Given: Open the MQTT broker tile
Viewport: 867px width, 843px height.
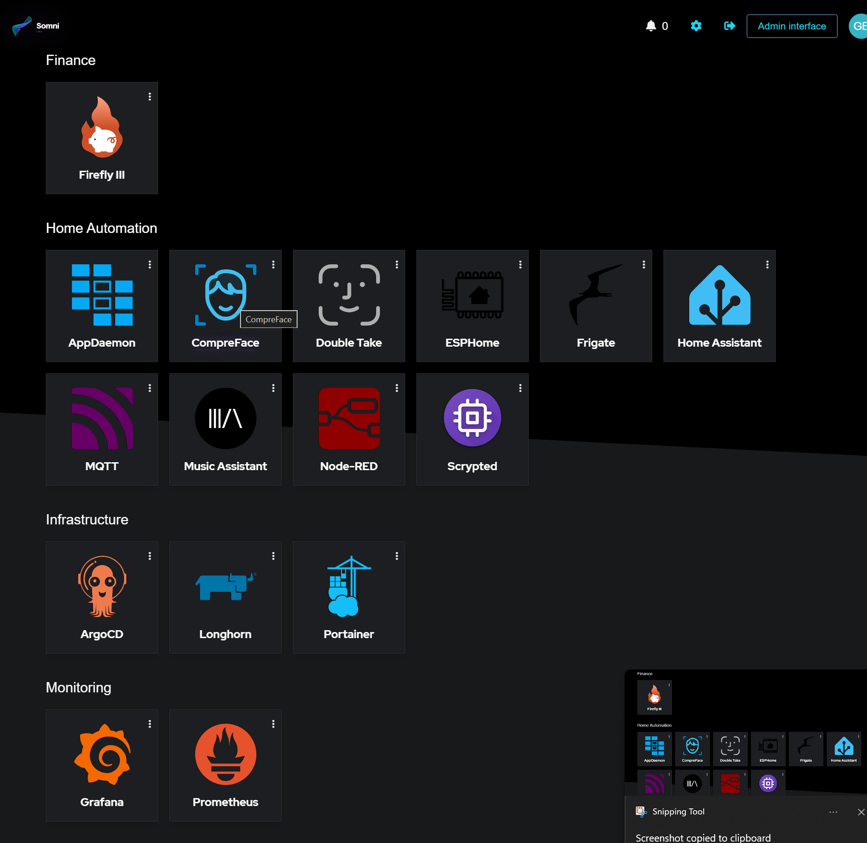Looking at the screenshot, I should [x=102, y=428].
